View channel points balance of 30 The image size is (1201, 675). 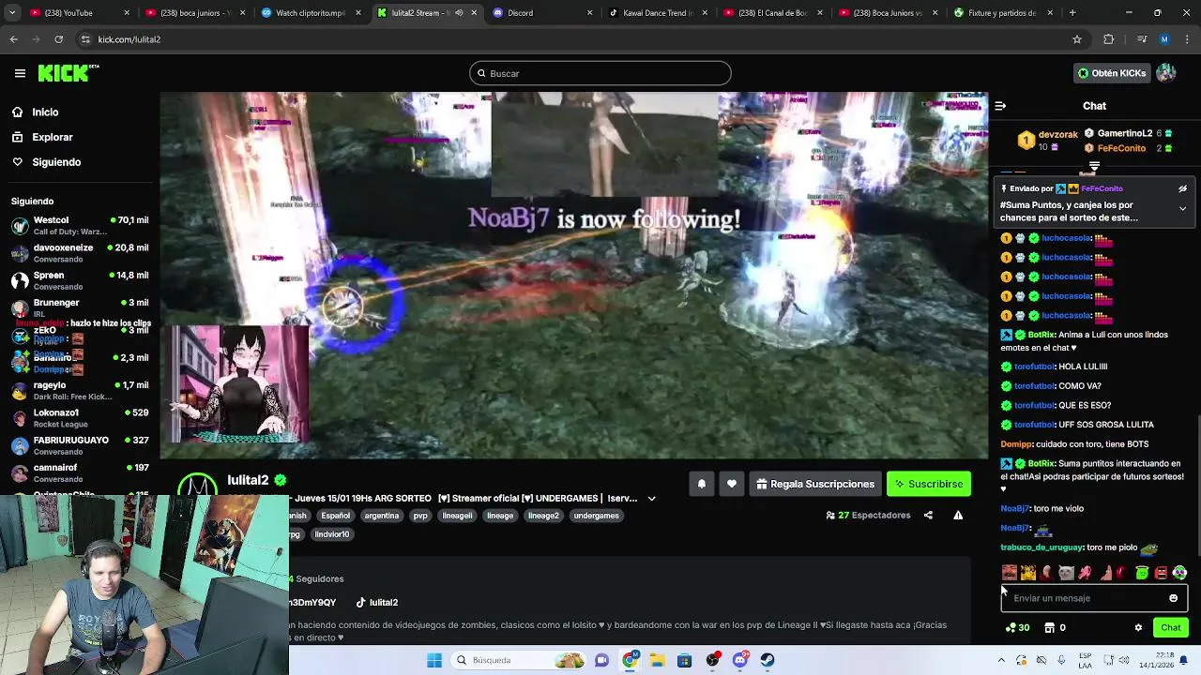(x=1017, y=627)
